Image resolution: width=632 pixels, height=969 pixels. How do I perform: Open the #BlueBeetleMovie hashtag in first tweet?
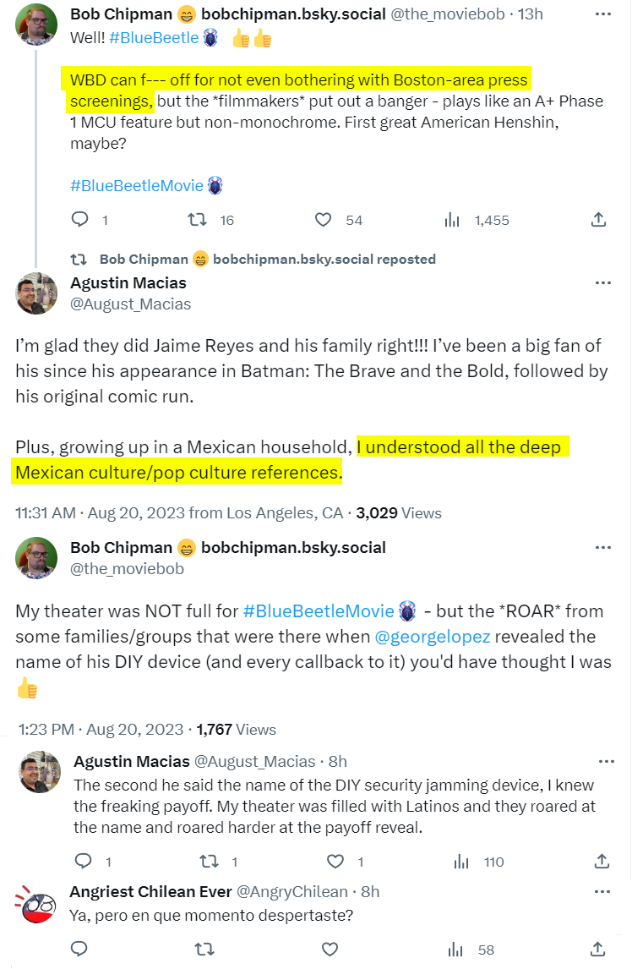point(137,185)
